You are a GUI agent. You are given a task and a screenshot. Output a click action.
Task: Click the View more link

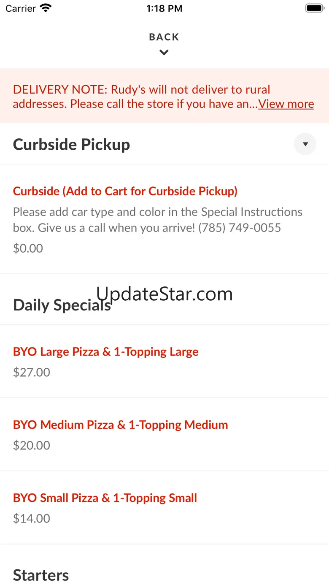[x=286, y=104]
